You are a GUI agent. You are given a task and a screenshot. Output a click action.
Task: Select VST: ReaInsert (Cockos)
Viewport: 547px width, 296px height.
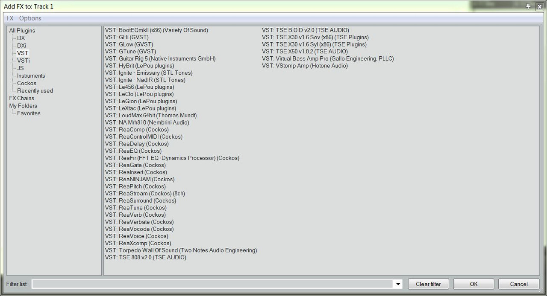[x=136, y=172]
